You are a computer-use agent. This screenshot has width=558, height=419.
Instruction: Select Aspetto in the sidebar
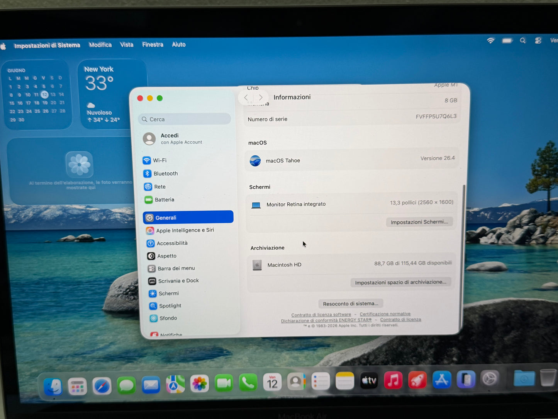tap(162, 256)
